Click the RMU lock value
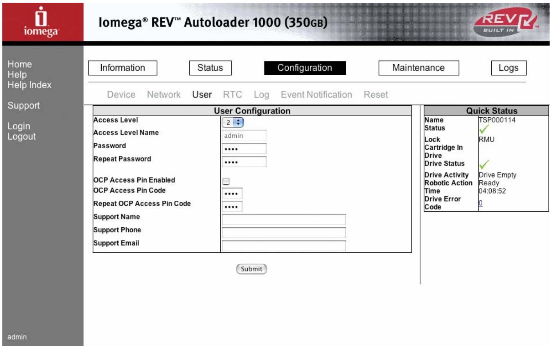Image resolution: width=550 pixels, height=347 pixels. click(x=487, y=139)
